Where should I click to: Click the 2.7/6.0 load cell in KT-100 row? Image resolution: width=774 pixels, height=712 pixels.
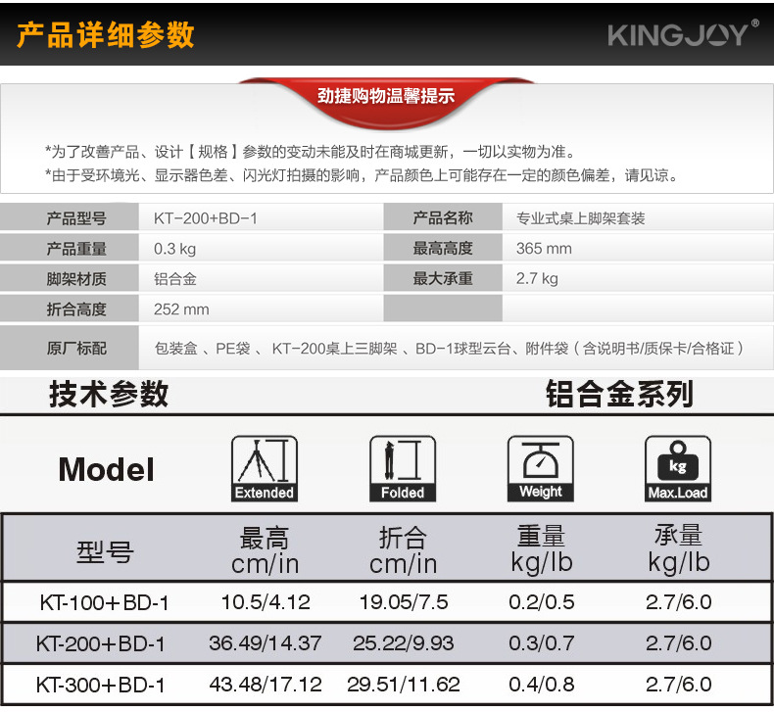coord(679,602)
